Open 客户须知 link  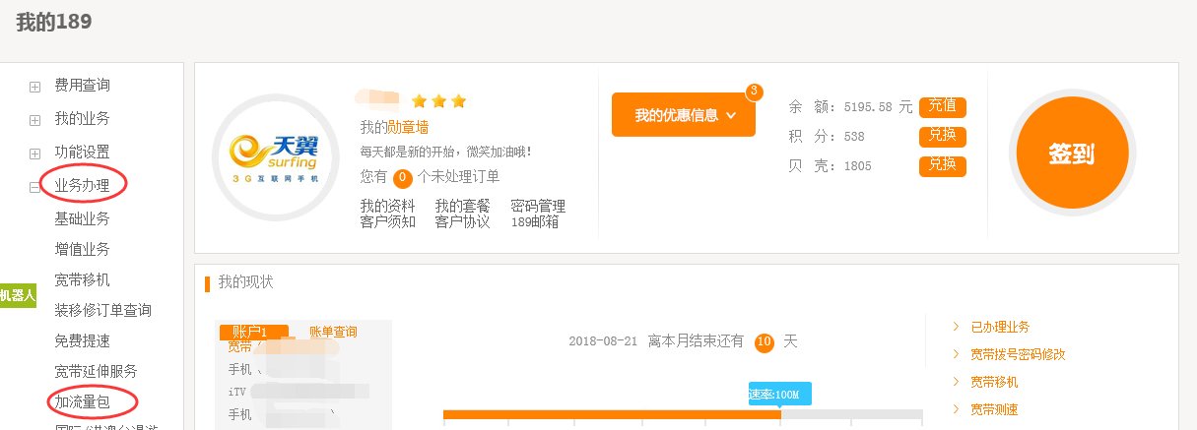387,222
